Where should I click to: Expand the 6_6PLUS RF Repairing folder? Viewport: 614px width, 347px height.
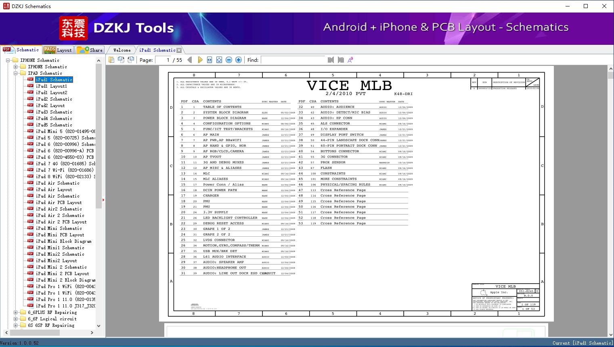pyautogui.click(x=16, y=312)
